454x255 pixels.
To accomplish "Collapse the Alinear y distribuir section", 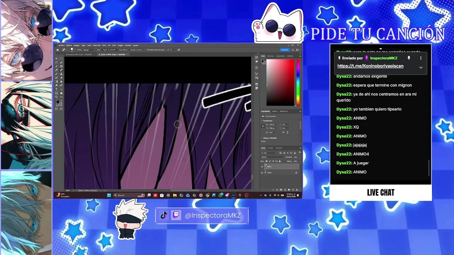I will click(261, 138).
